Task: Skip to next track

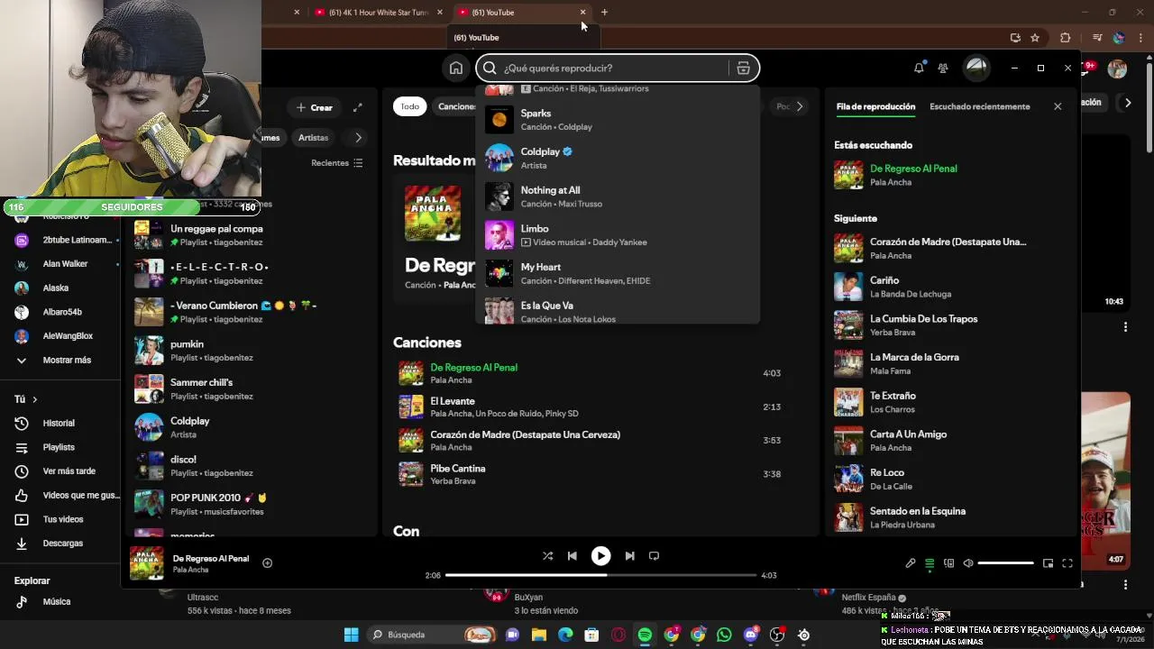Action: (629, 556)
